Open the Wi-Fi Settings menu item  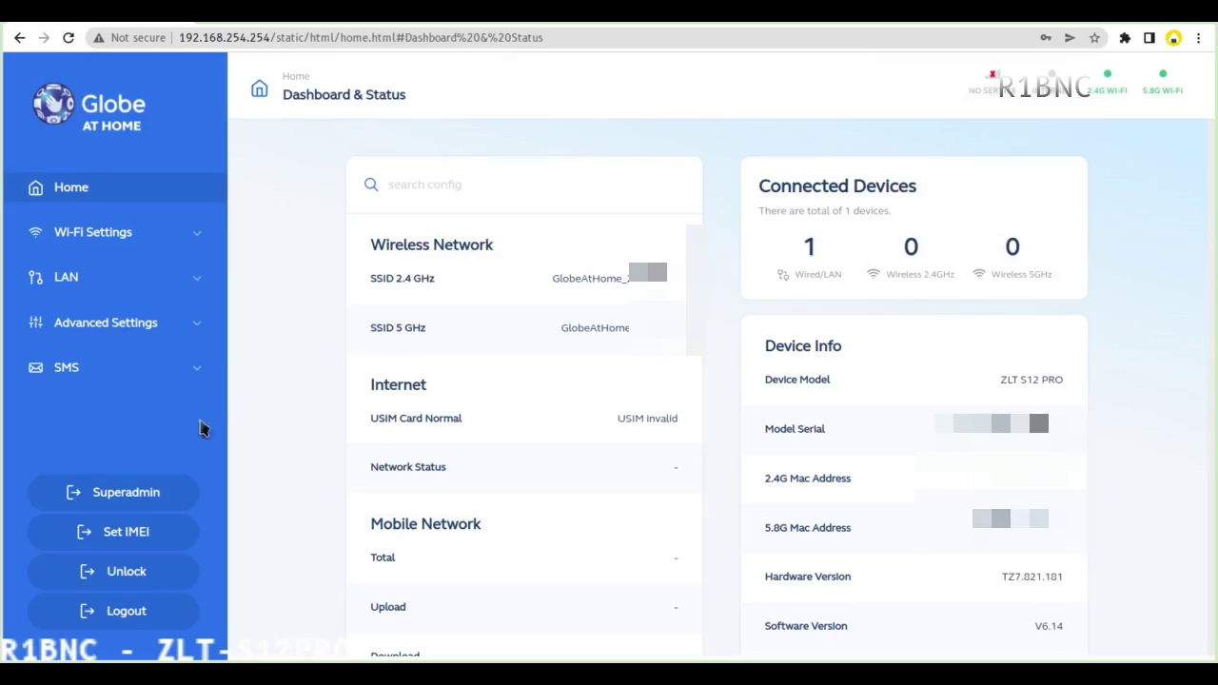[x=114, y=232]
